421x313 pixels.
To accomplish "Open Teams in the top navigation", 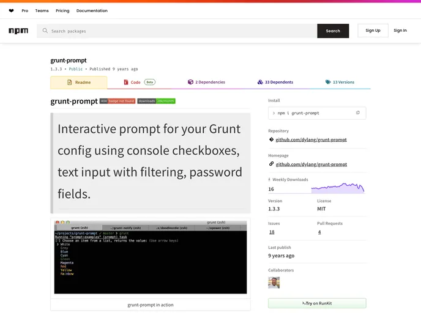I will point(42,11).
